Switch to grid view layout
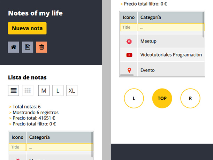Image resolution: width=213 pixels, height=160 pixels. [x=28, y=91]
